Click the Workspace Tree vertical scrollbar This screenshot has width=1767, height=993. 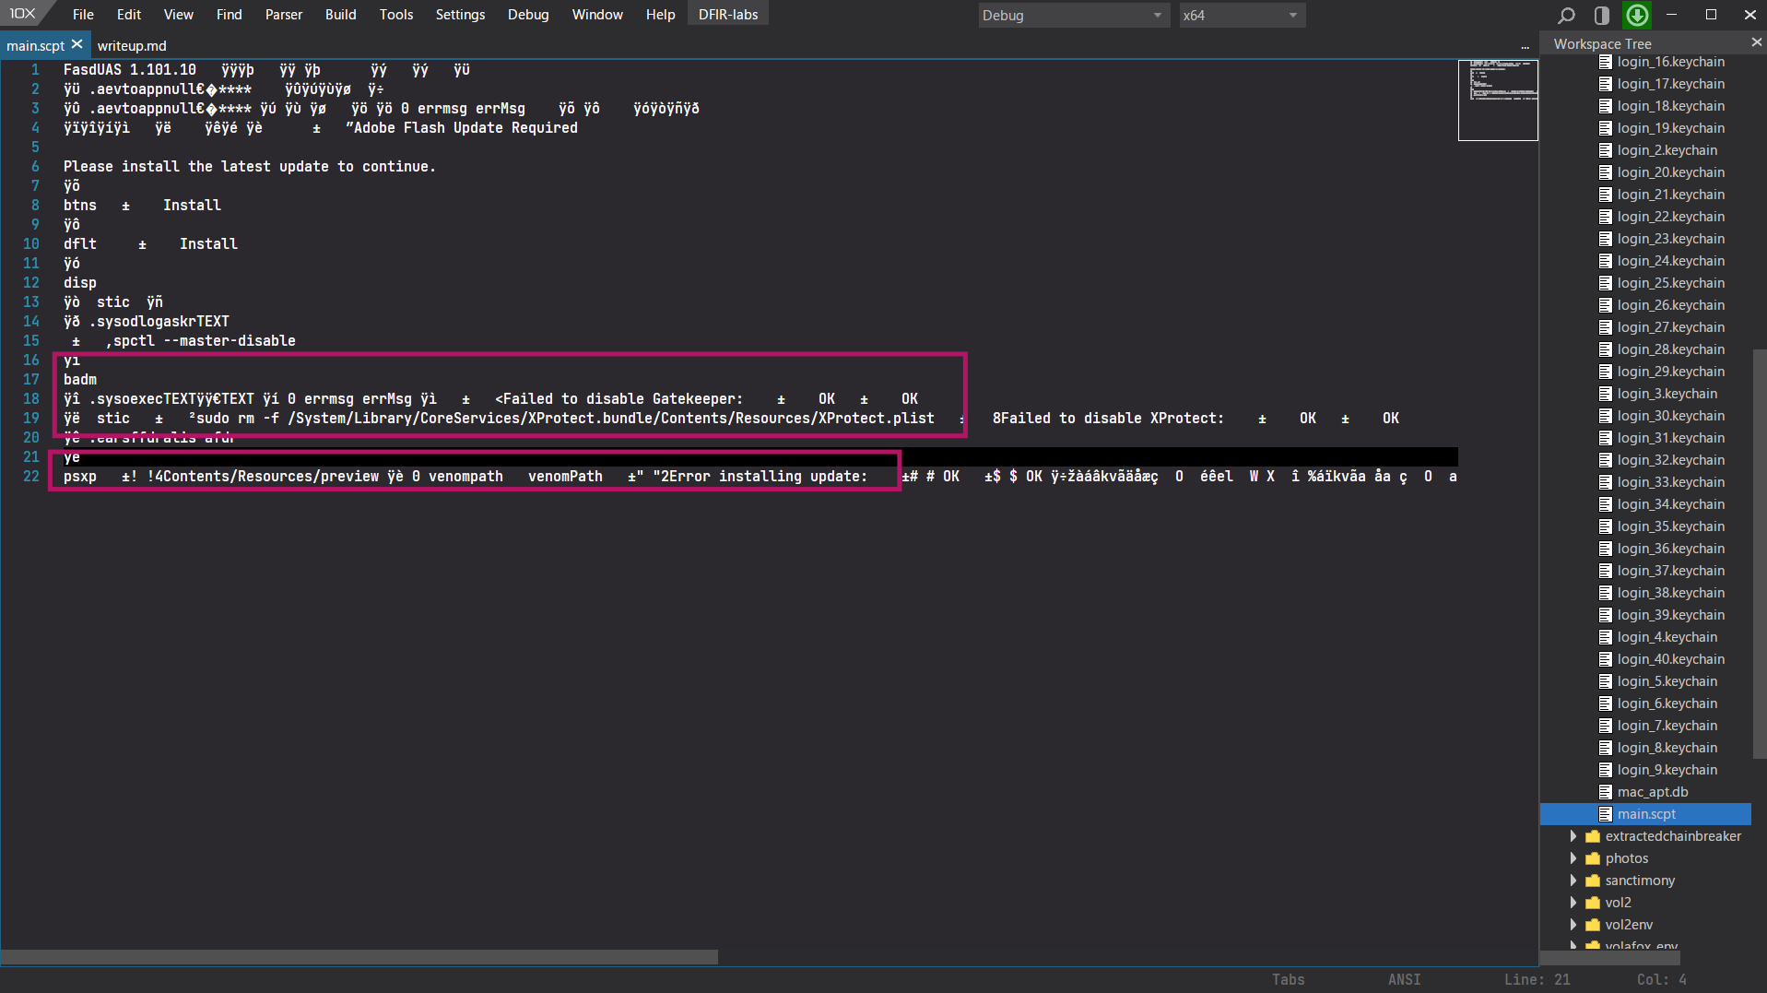tap(1759, 553)
